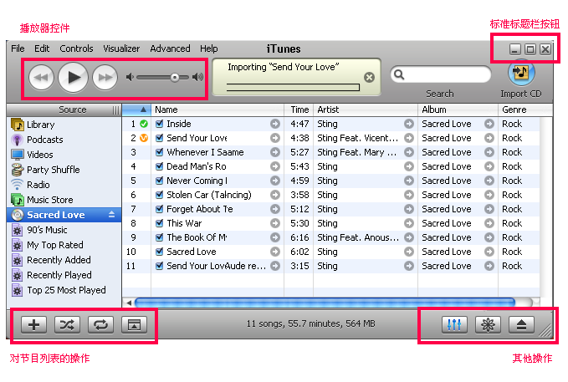This screenshot has width=568, height=382.
Task: Skip to the next track
Action: tap(105, 78)
